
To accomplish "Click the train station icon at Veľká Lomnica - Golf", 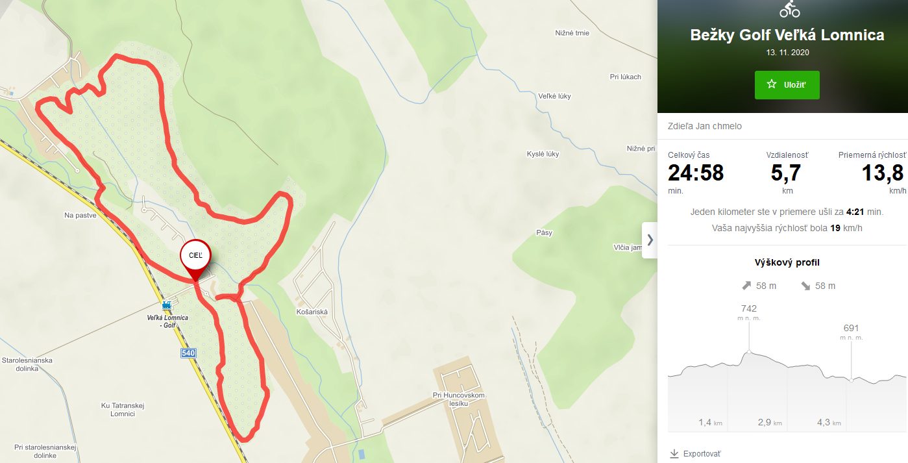I will coord(167,305).
